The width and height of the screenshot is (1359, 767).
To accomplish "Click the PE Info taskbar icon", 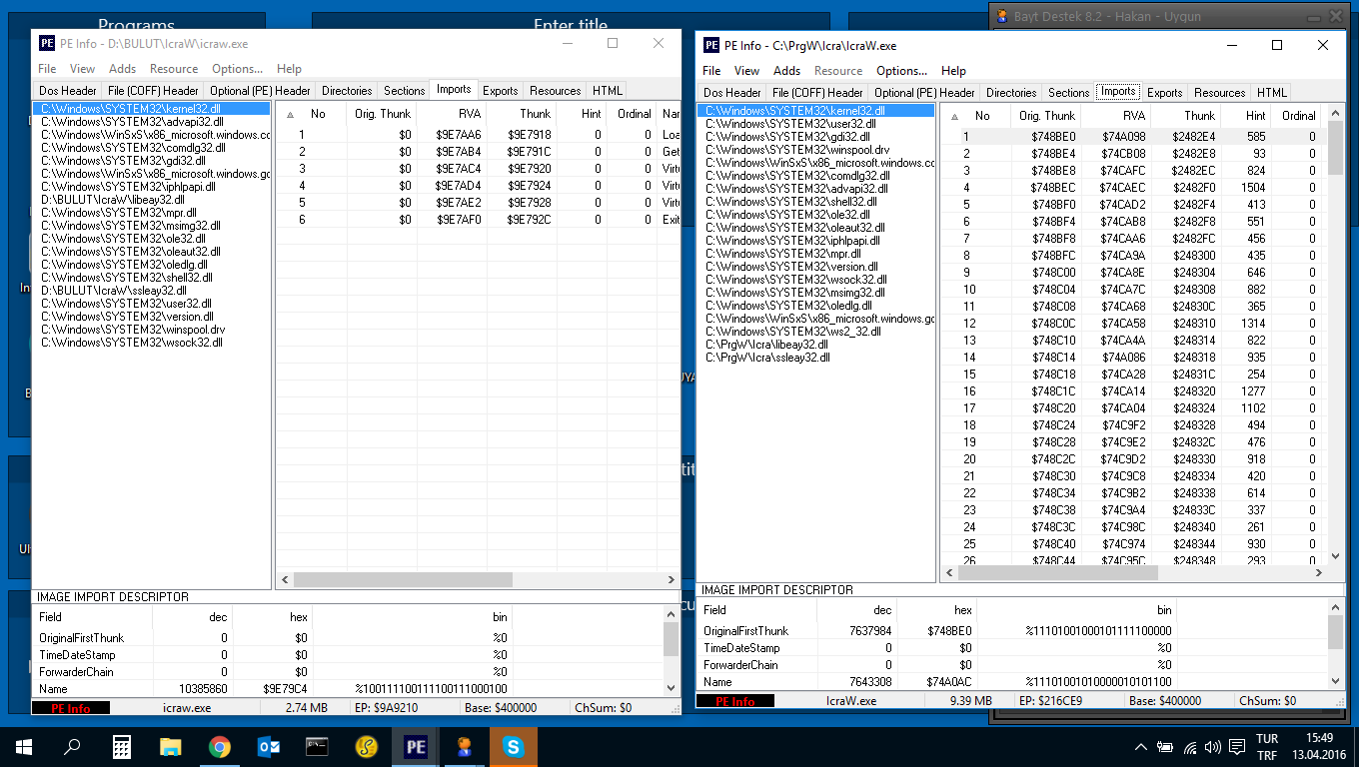I will [x=416, y=747].
